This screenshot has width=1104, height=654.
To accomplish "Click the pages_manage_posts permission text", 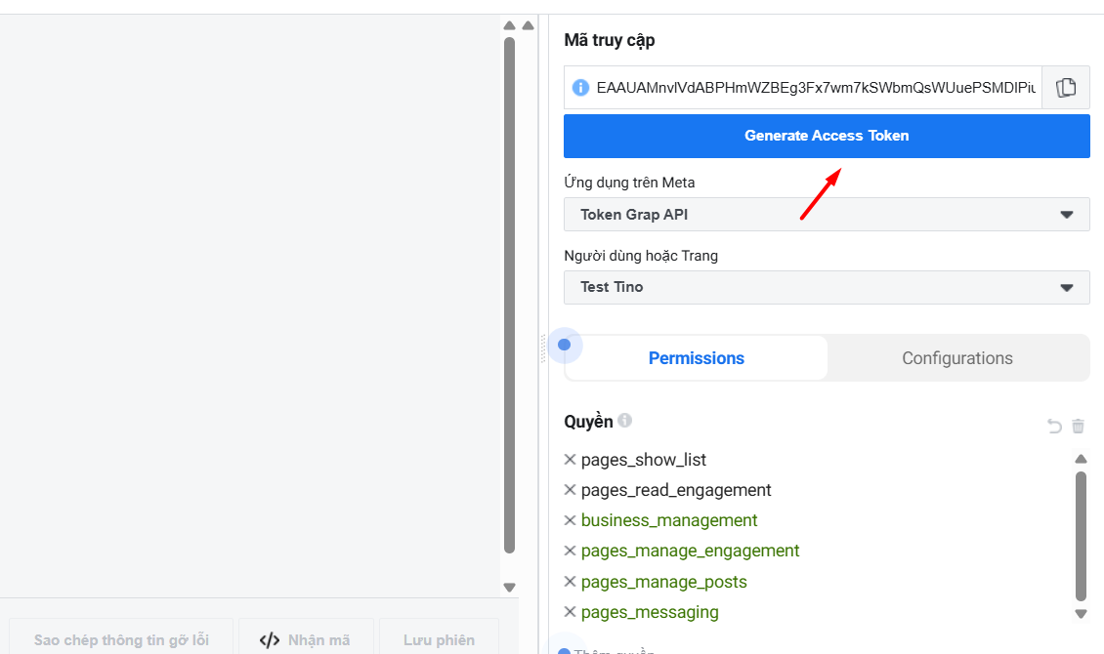I will [x=664, y=582].
